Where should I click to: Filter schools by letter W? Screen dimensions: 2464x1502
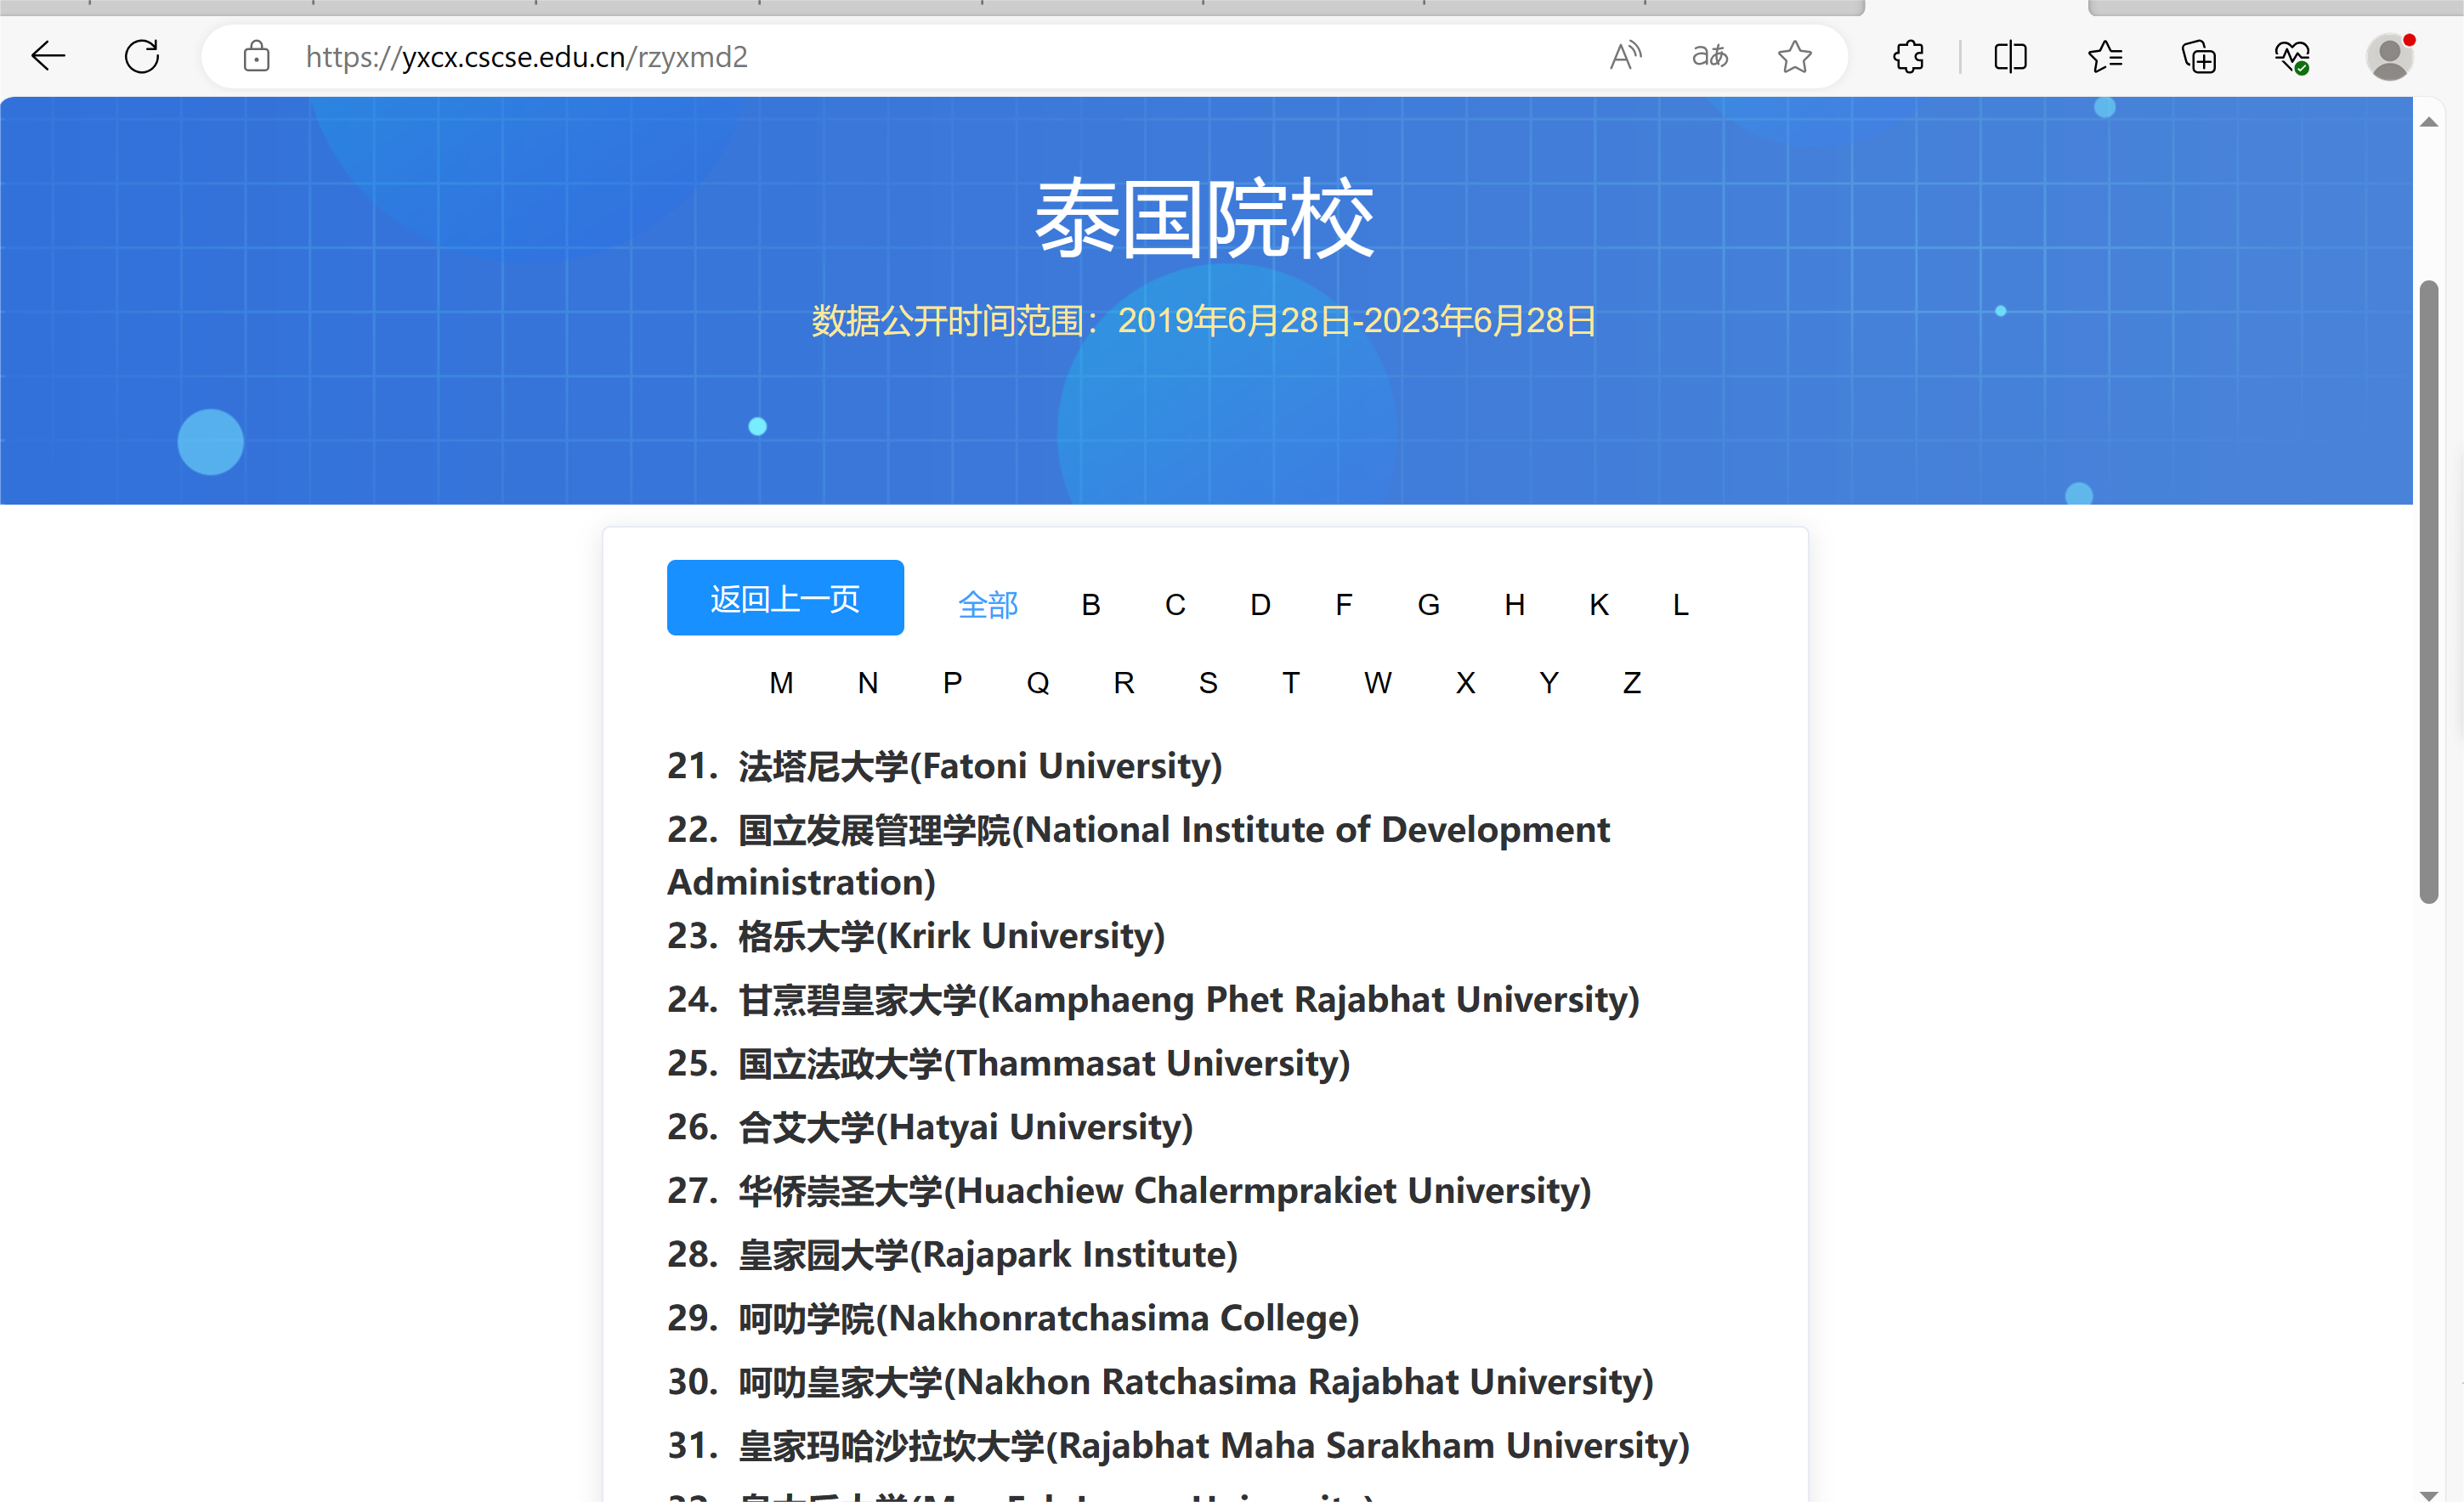tap(1378, 682)
